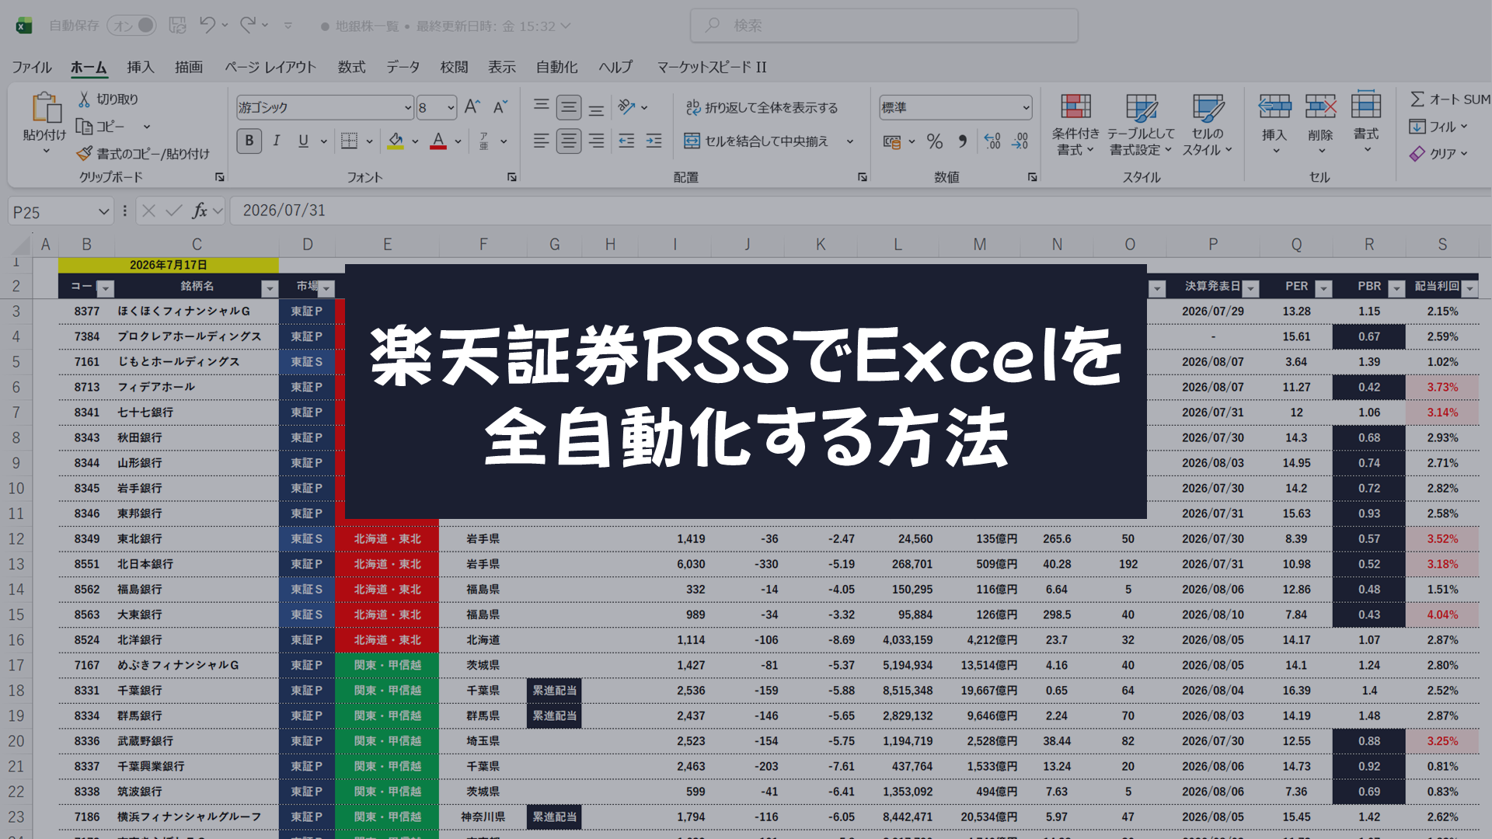Apply underline formatting

(x=303, y=141)
